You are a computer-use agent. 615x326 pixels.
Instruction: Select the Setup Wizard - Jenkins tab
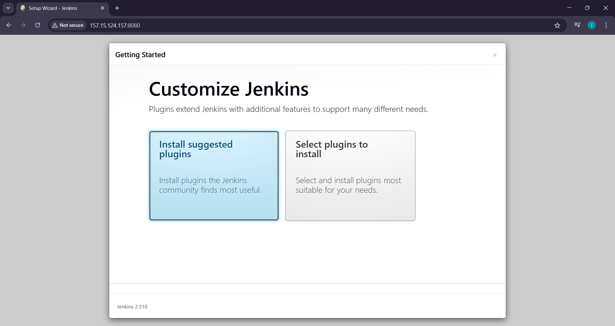point(58,8)
